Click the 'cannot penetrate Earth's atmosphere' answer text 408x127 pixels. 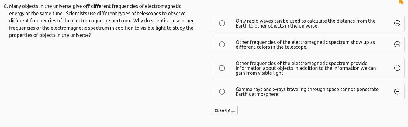pyautogui.click(x=307, y=92)
